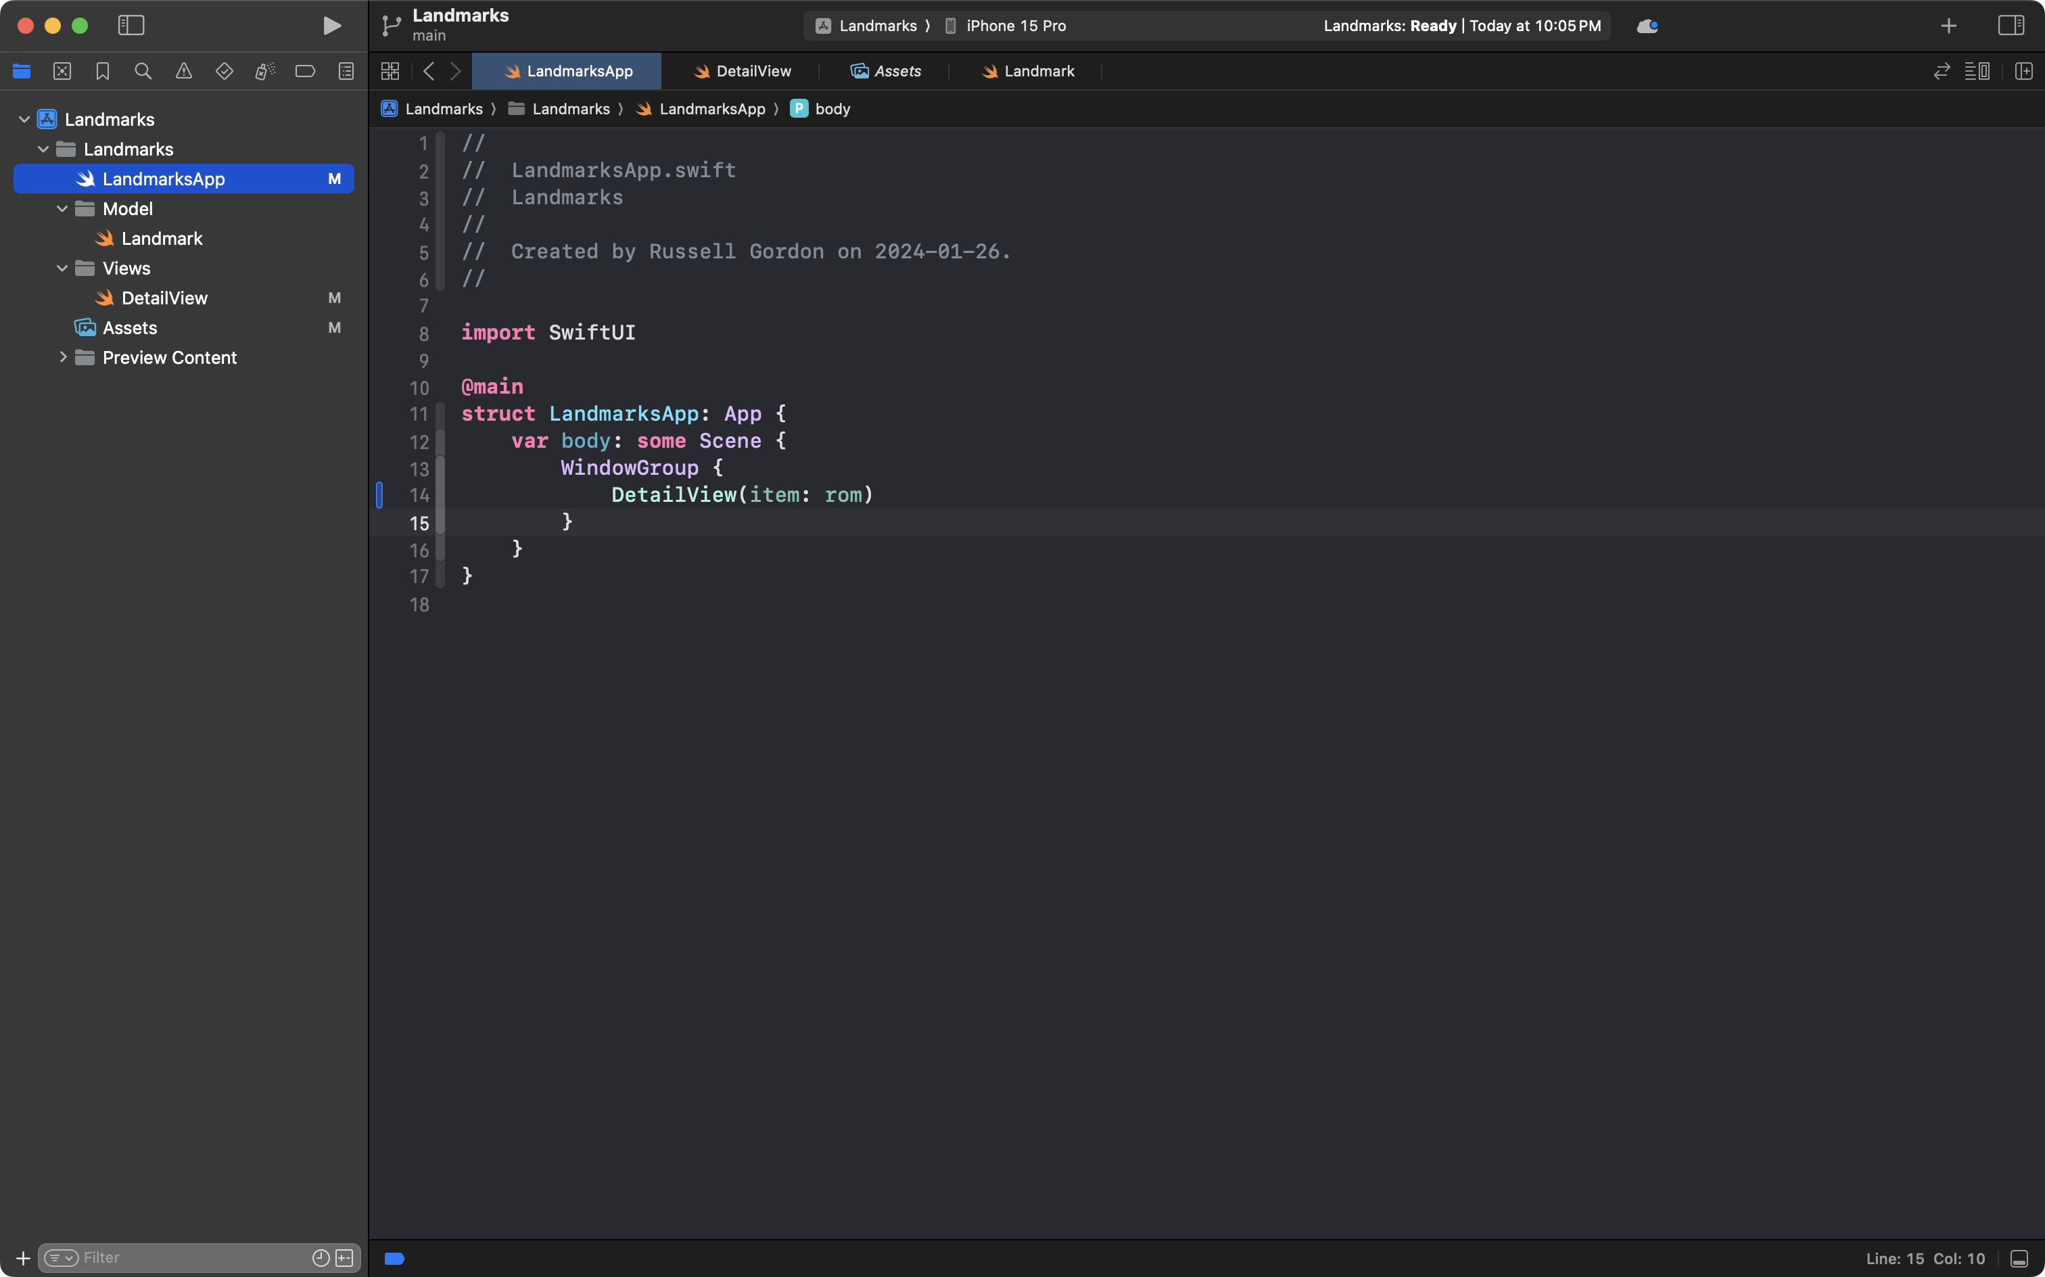The height and width of the screenshot is (1277, 2045).
Task: Collapse the Model group
Action: (61, 208)
